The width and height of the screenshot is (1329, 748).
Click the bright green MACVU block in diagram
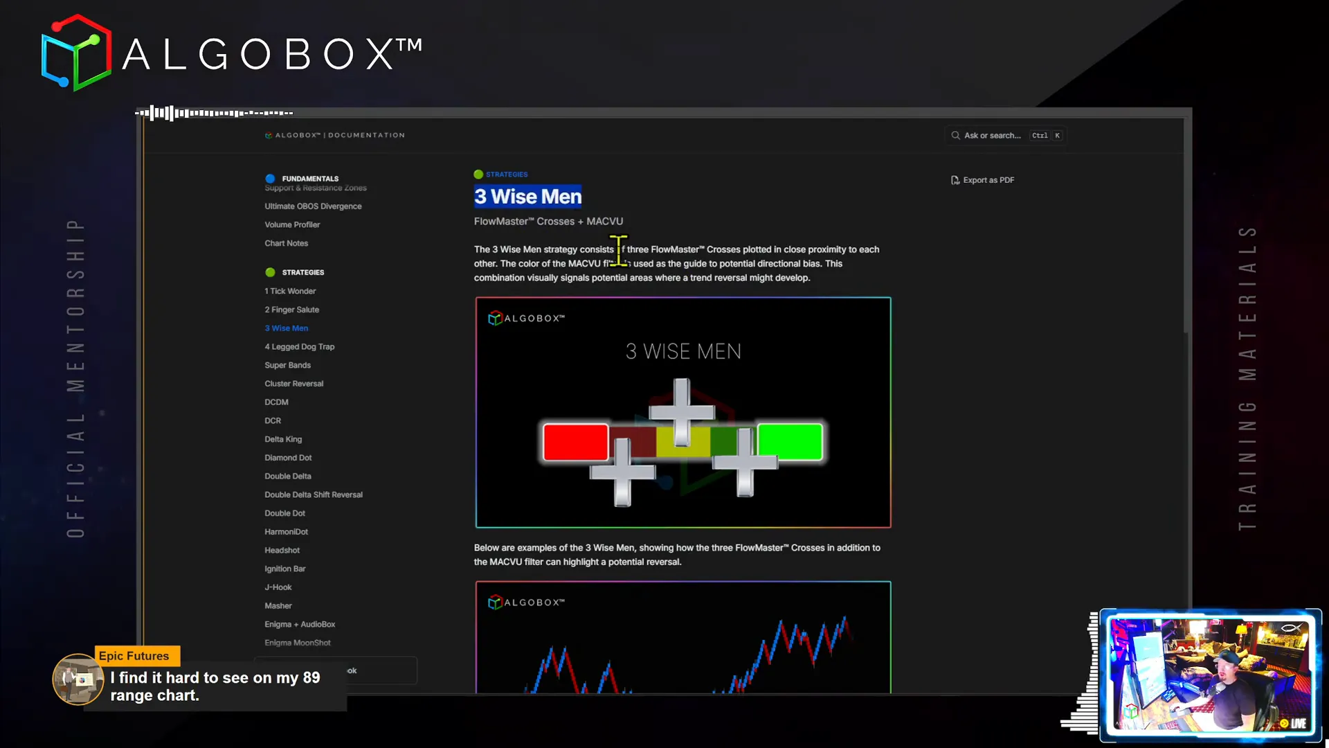pyautogui.click(x=790, y=442)
